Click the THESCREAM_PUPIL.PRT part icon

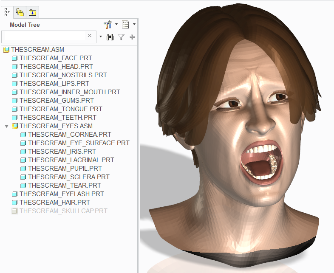coord(23,169)
